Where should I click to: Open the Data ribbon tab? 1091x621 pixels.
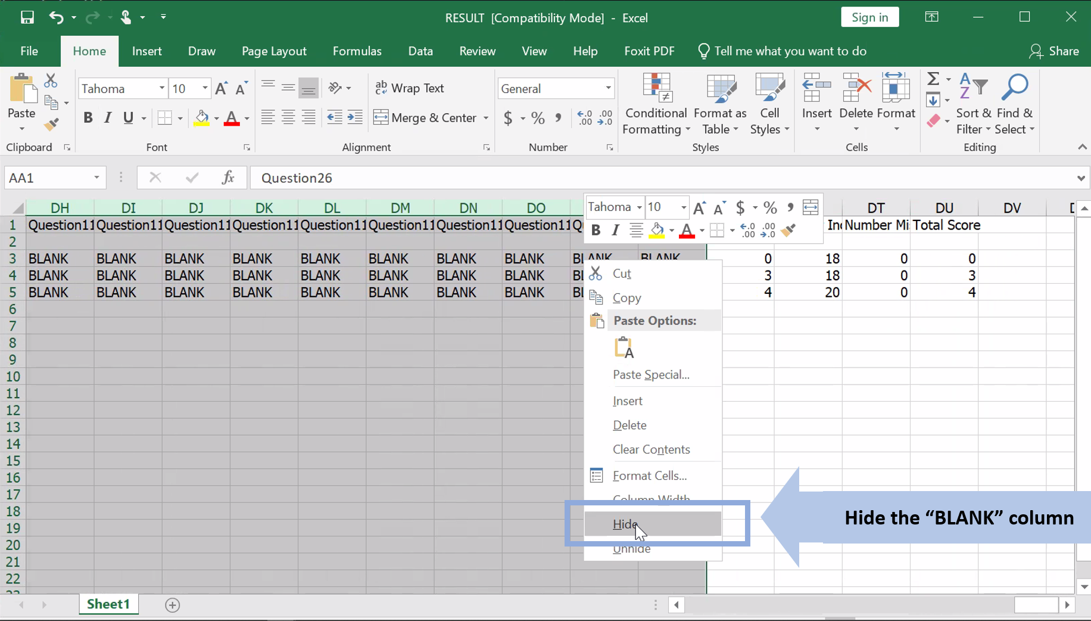click(x=420, y=51)
